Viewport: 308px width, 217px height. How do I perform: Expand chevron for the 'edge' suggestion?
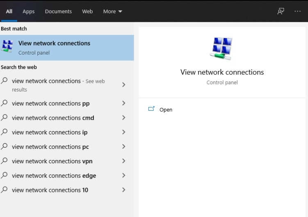[123, 175]
